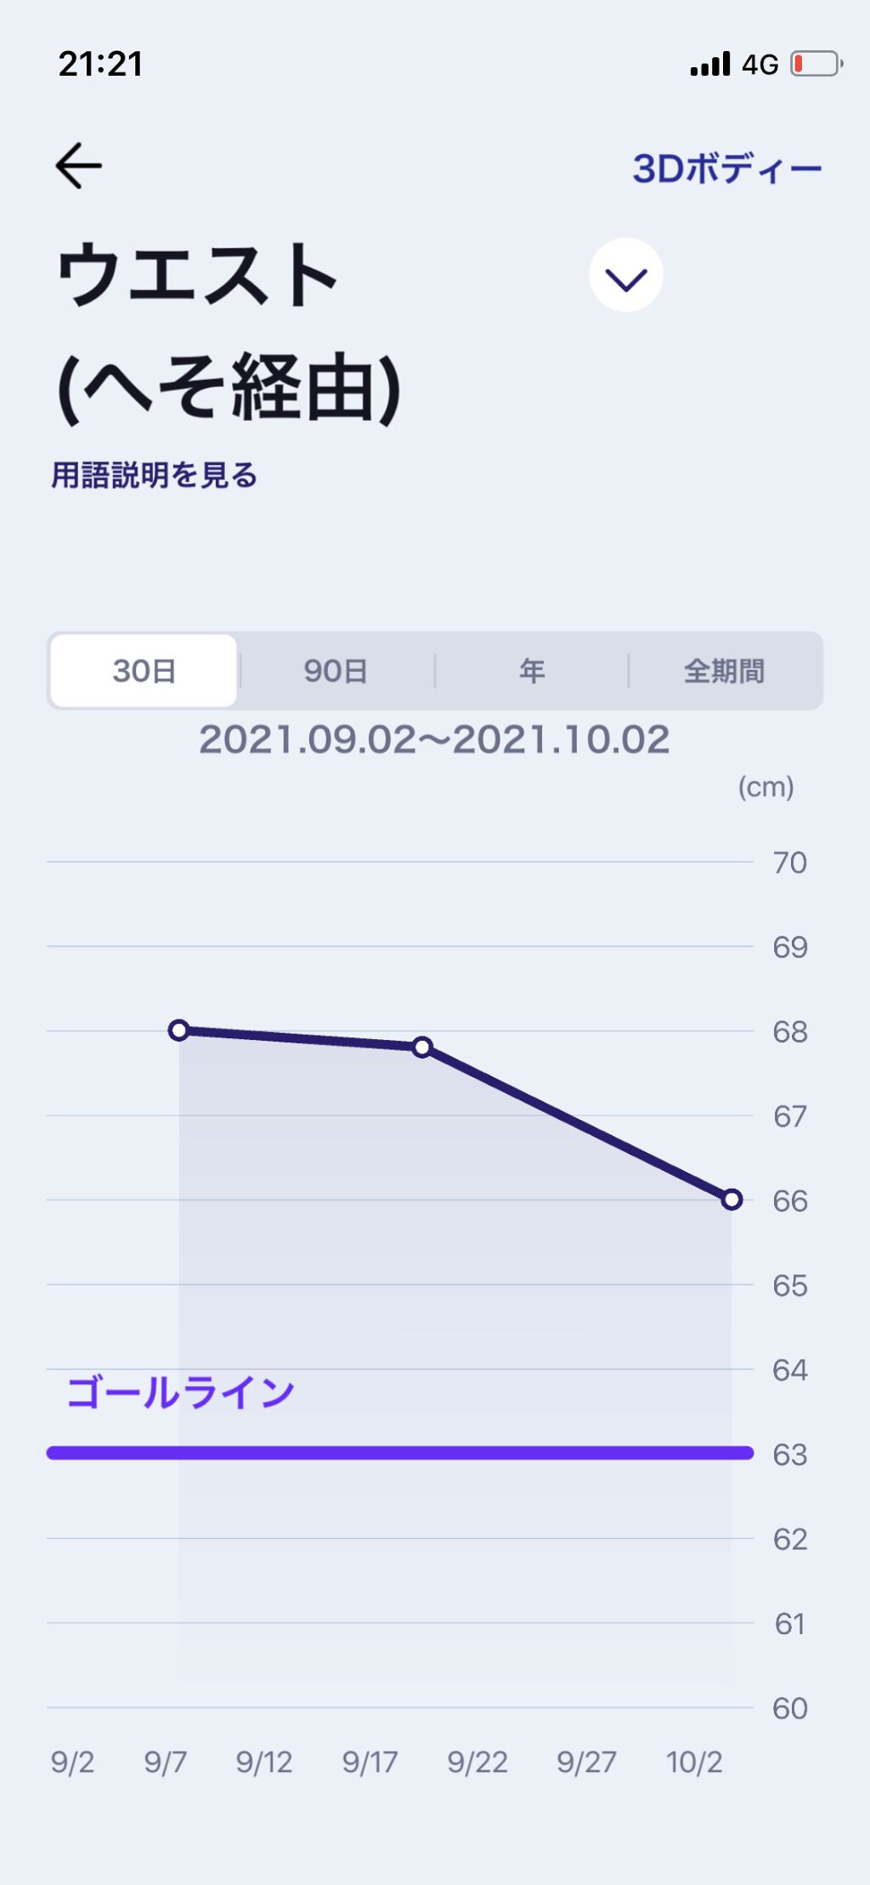
Task: Tap the purple goal line at 63
Action: point(399,1453)
